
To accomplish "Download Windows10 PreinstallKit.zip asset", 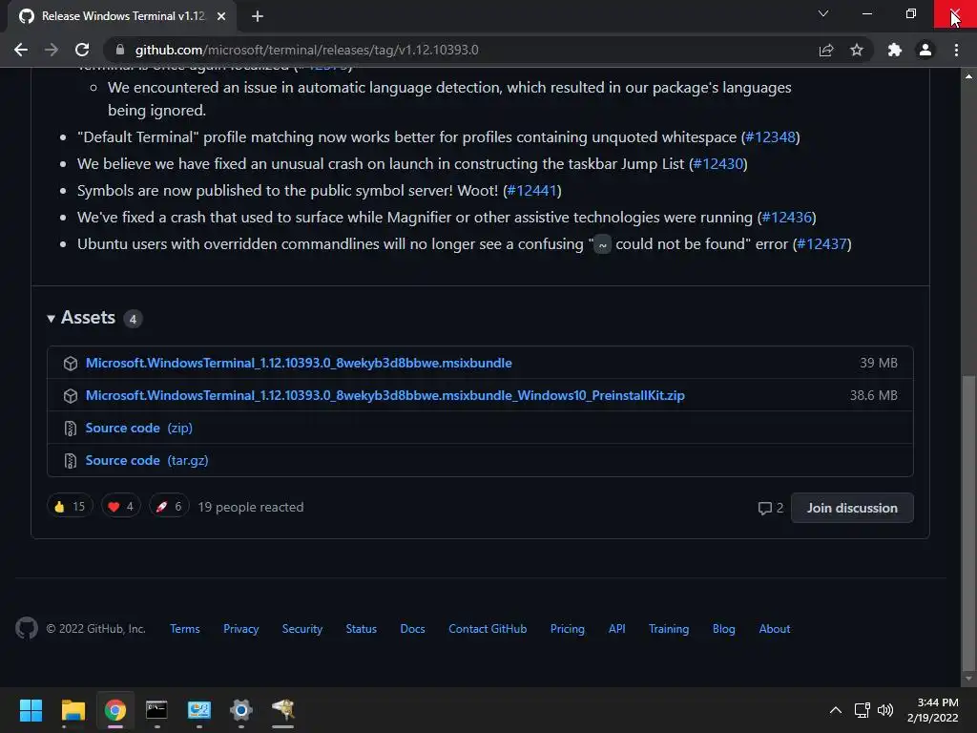I will click(385, 395).
